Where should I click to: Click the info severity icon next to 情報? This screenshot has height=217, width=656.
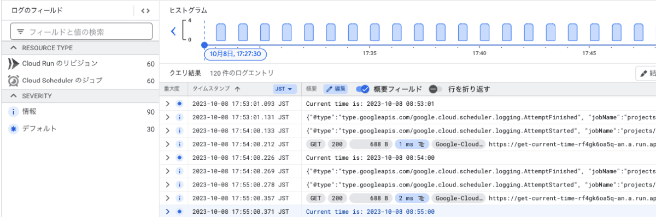click(x=13, y=112)
